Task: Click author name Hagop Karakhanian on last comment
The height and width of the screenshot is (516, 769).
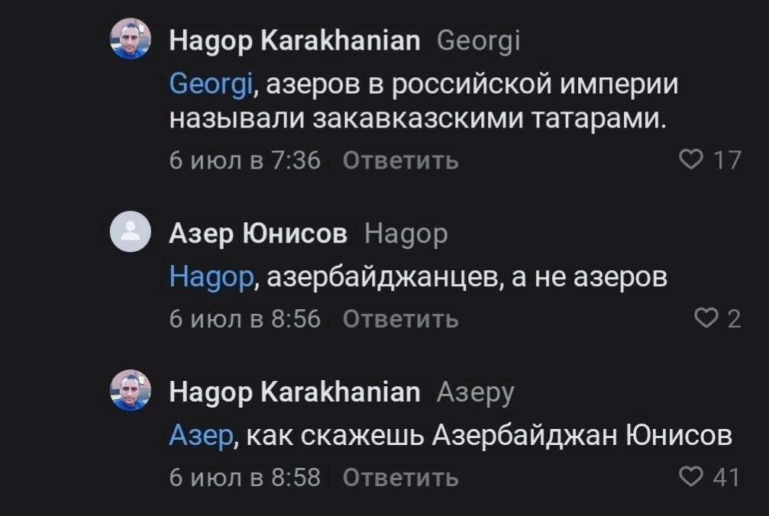Action: (294, 392)
